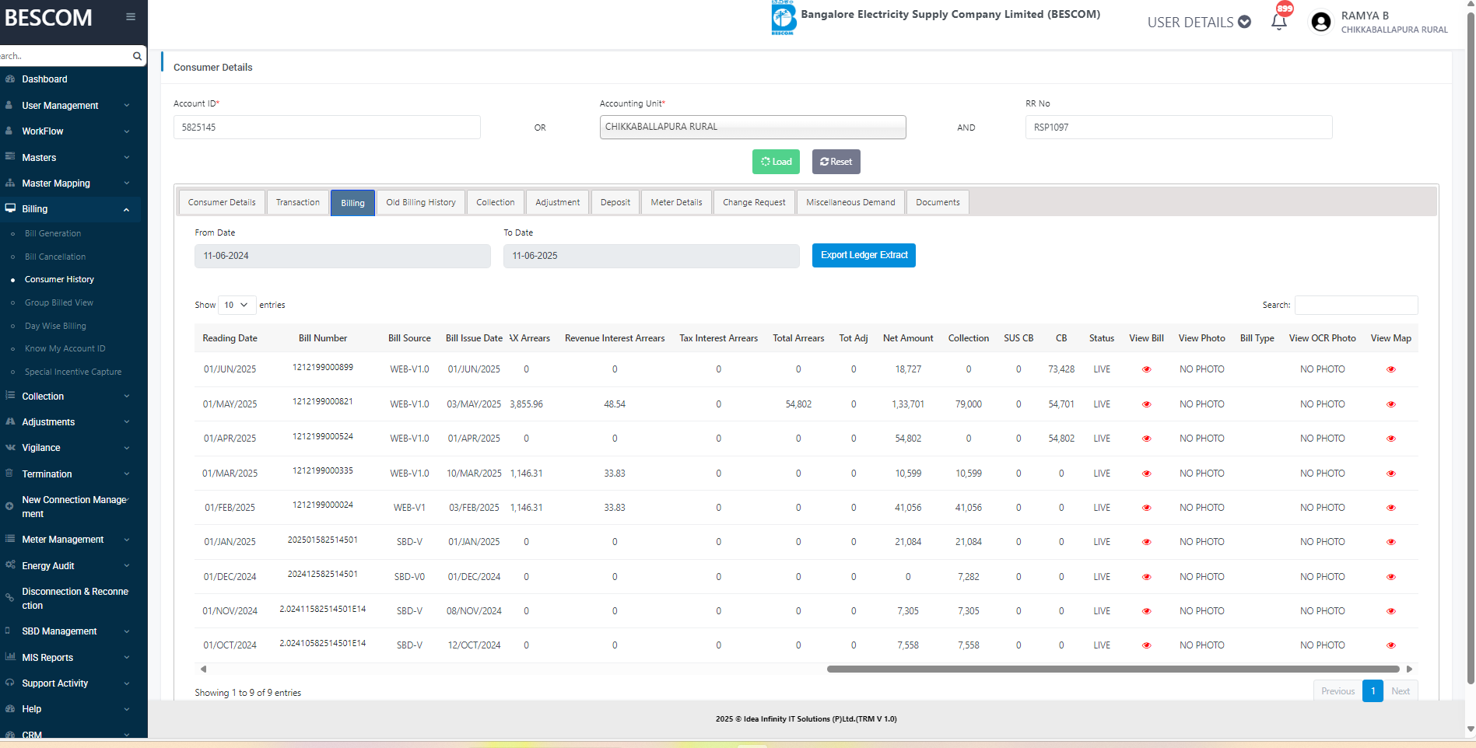Expand WorkFlow sidebar menu
This screenshot has height=748, width=1476.
tap(70, 131)
